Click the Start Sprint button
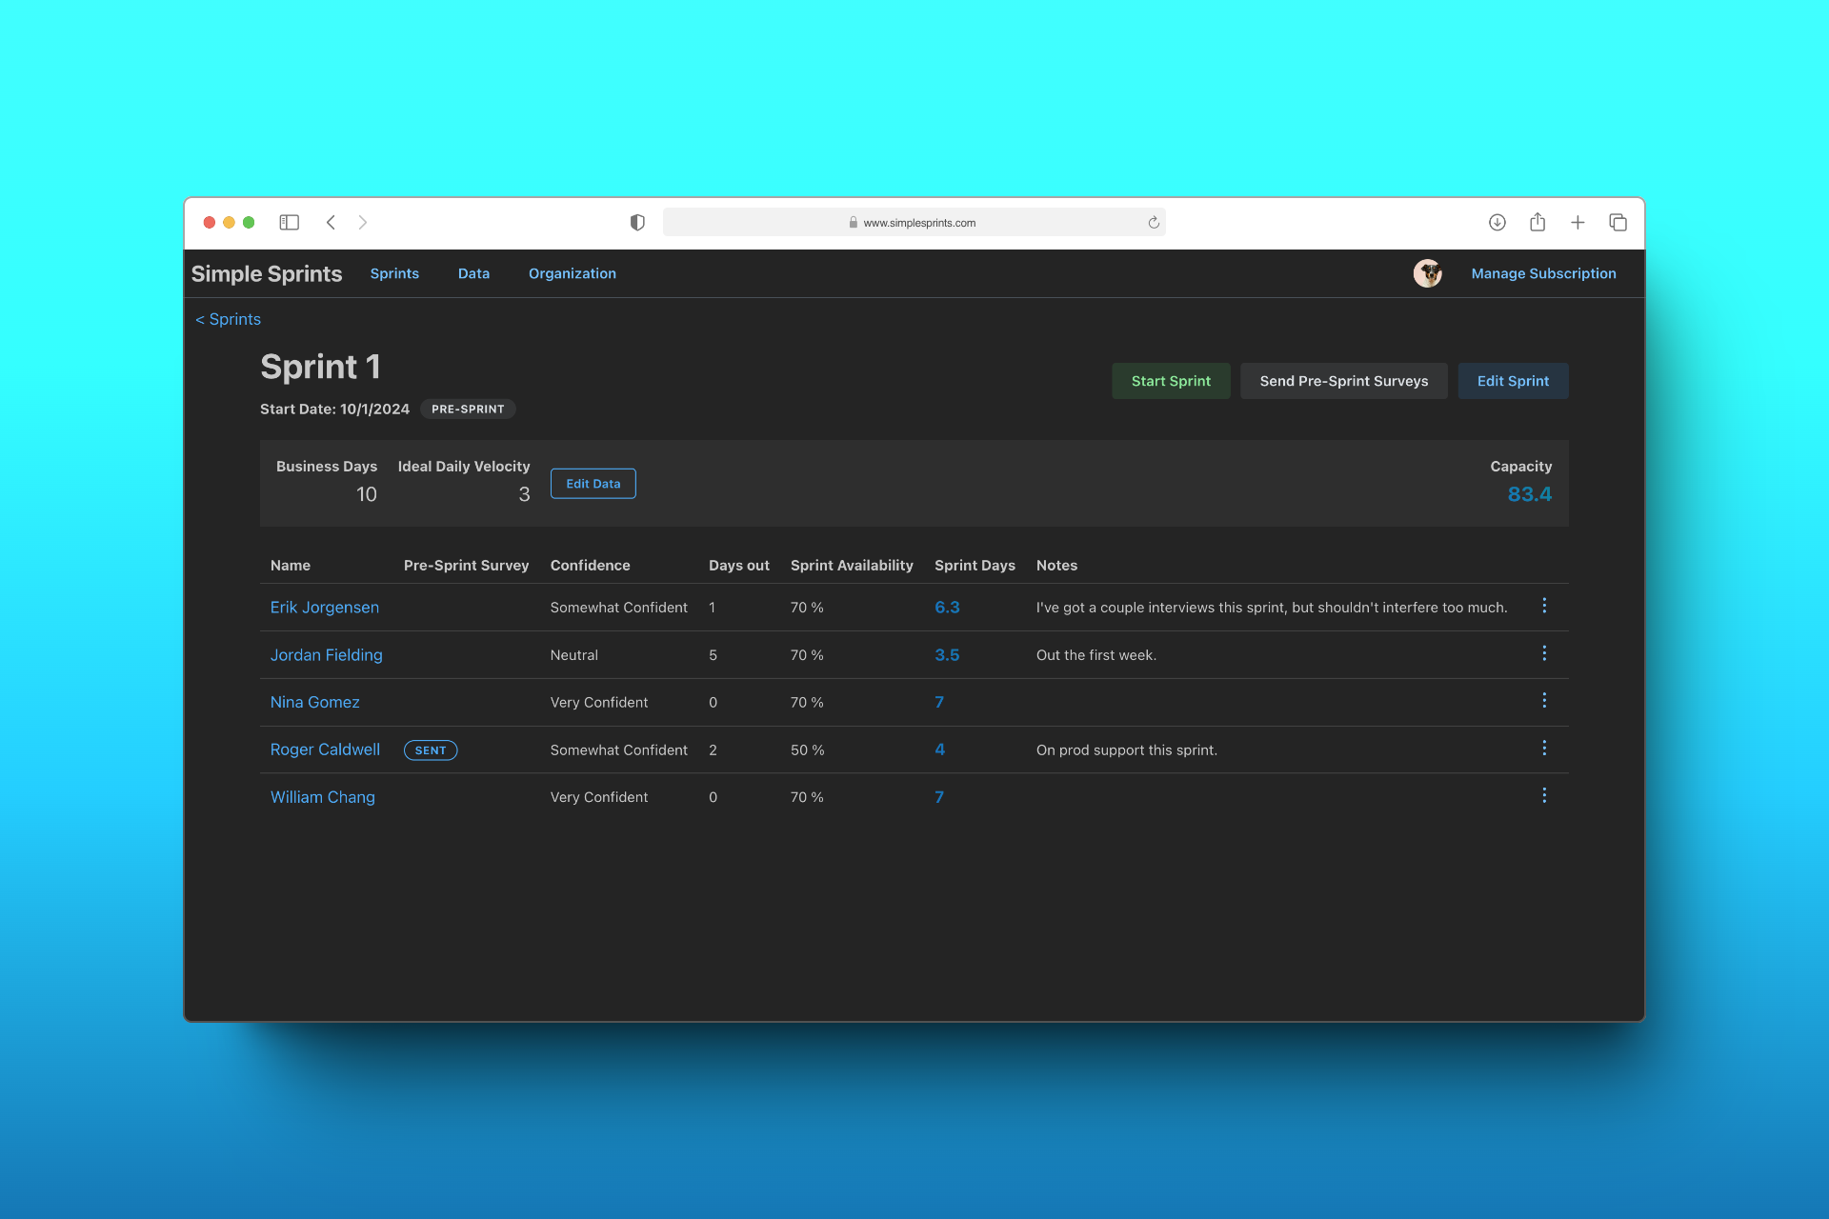The height and width of the screenshot is (1219, 1829). pyautogui.click(x=1171, y=381)
